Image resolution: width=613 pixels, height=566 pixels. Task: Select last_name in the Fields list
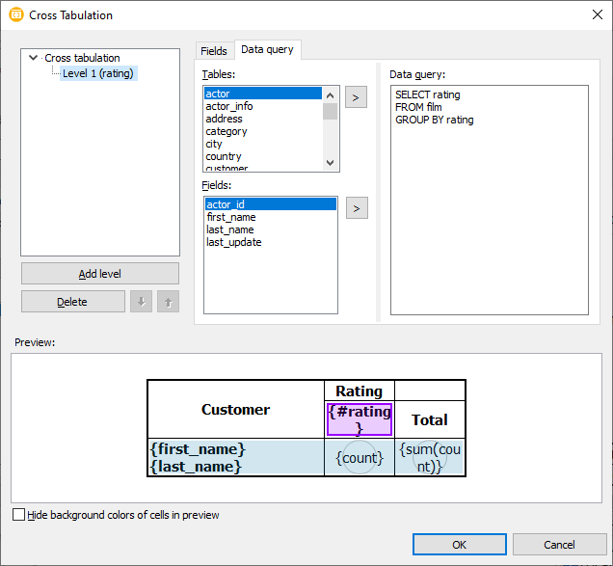231,229
